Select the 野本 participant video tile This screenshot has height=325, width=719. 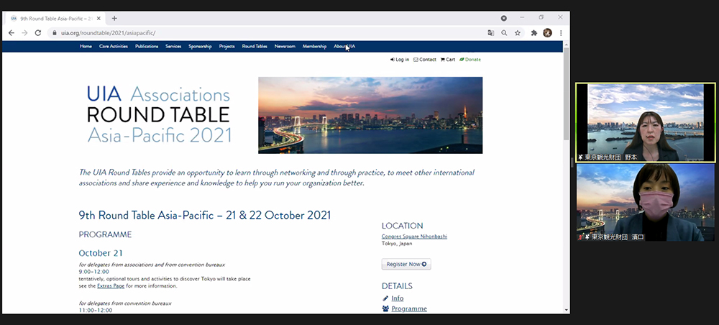[x=645, y=122]
